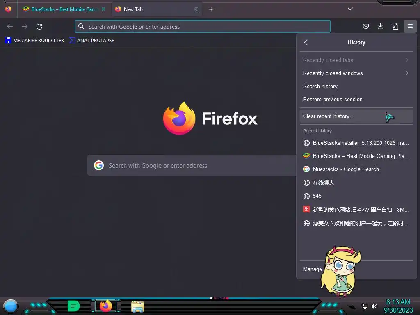Screen dimensions: 420x315
Task: Click the magnifier icon in address bar
Action: coord(81,26)
